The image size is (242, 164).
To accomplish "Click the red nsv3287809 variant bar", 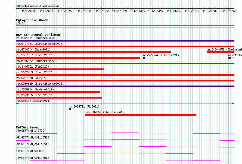I will (x=141, y=115).
